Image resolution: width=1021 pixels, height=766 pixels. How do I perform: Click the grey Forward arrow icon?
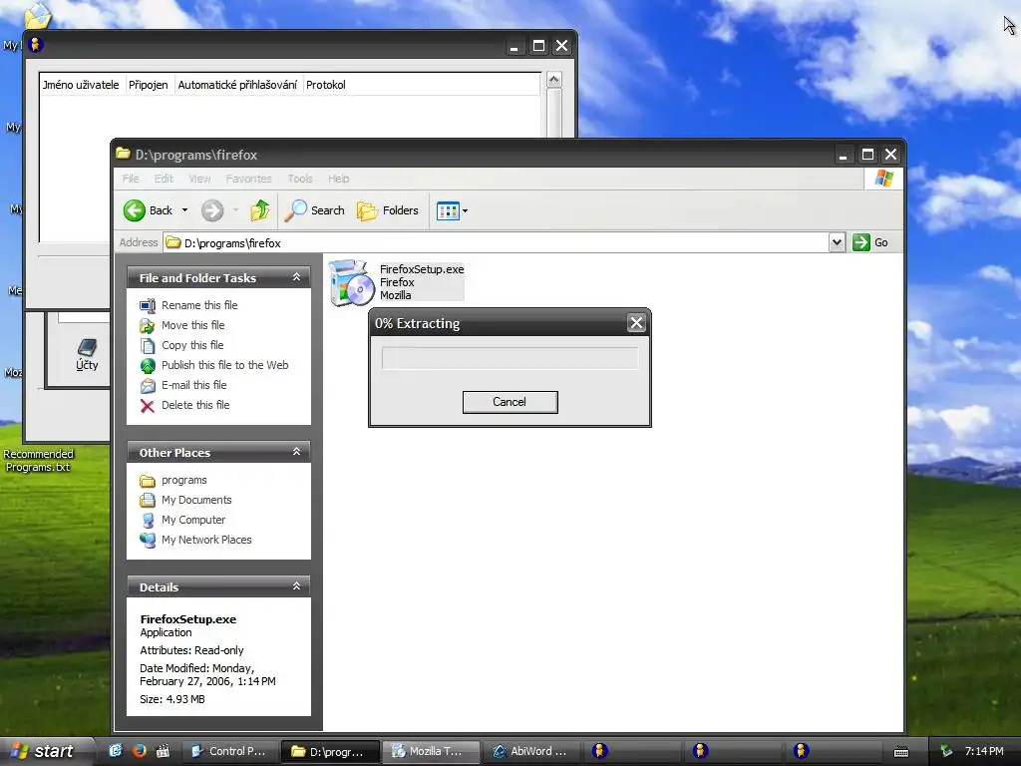tap(212, 210)
